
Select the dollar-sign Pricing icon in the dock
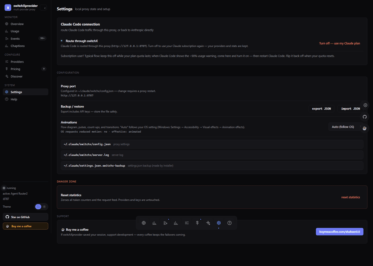pos(197,223)
